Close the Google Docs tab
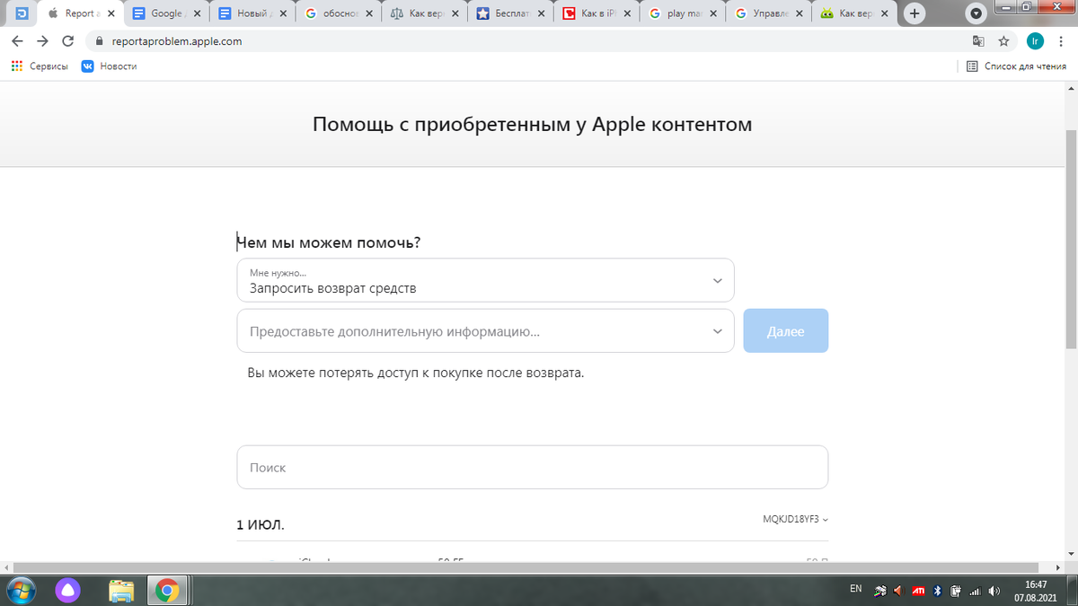The height and width of the screenshot is (606, 1078). click(x=197, y=13)
